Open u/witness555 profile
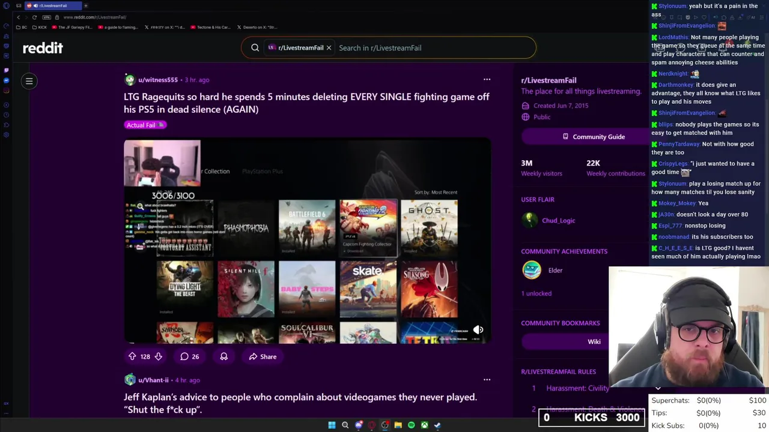Screen dimensions: 769x432 coord(158,80)
